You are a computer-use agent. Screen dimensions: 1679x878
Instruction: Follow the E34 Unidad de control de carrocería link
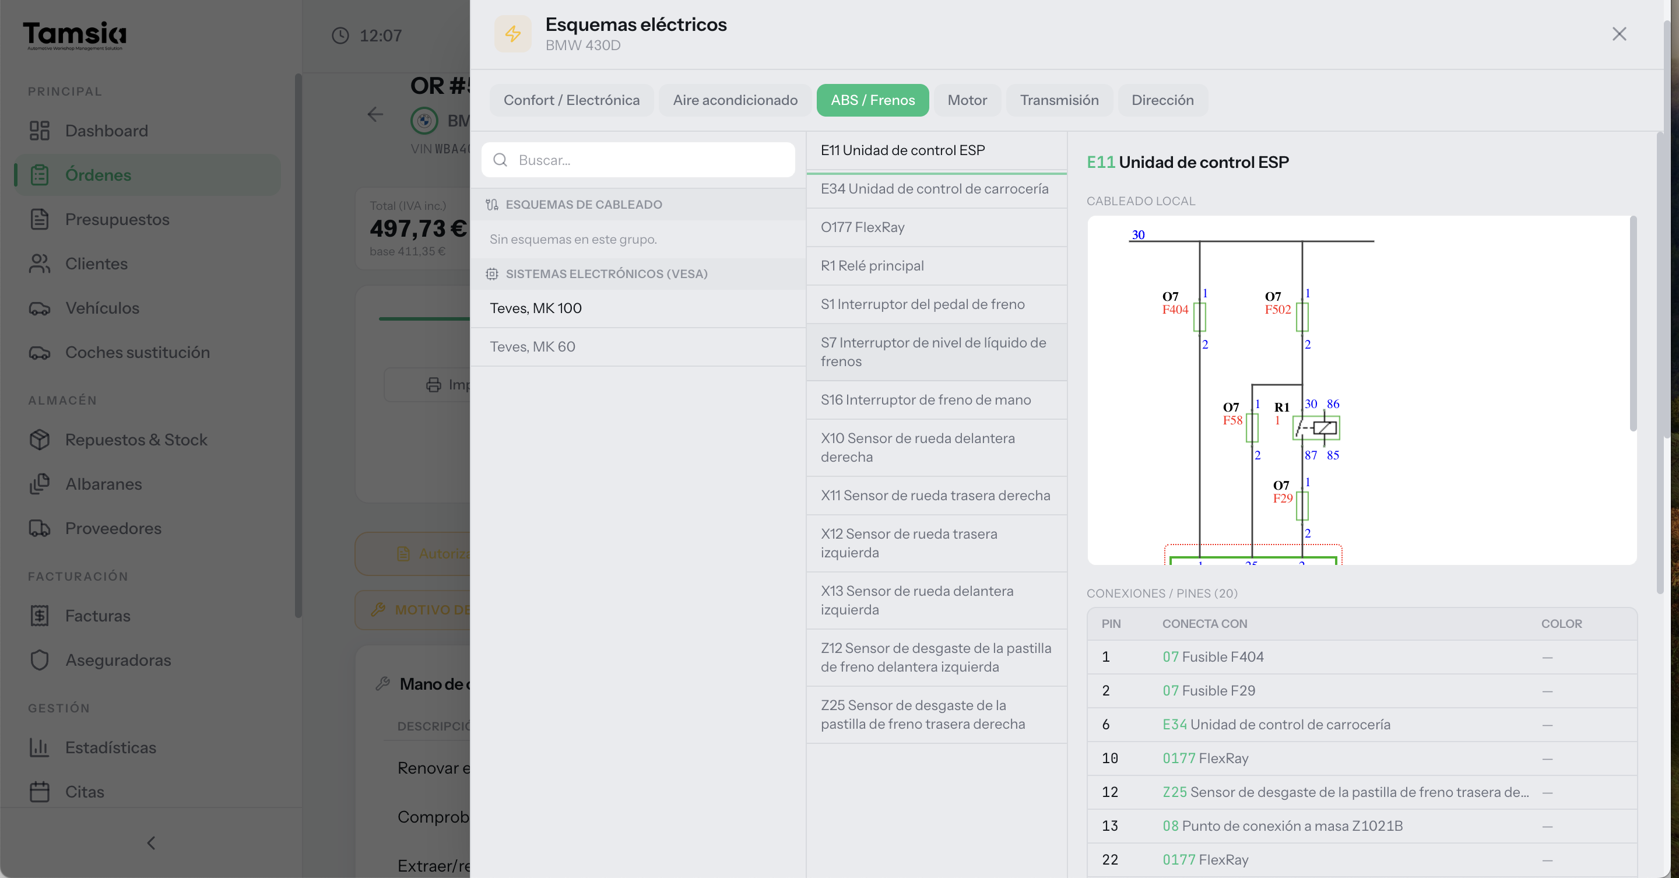click(1276, 724)
